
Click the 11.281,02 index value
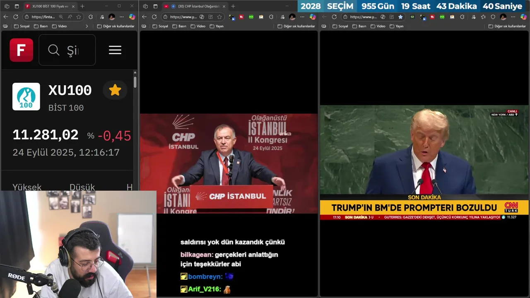[x=46, y=135]
